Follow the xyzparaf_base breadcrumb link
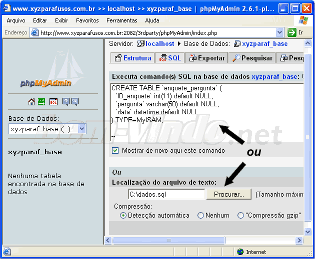The height and width of the screenshot is (259, 315). click(x=265, y=43)
